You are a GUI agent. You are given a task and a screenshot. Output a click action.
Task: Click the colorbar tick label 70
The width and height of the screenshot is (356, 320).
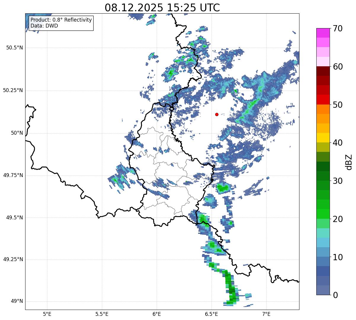click(338, 28)
